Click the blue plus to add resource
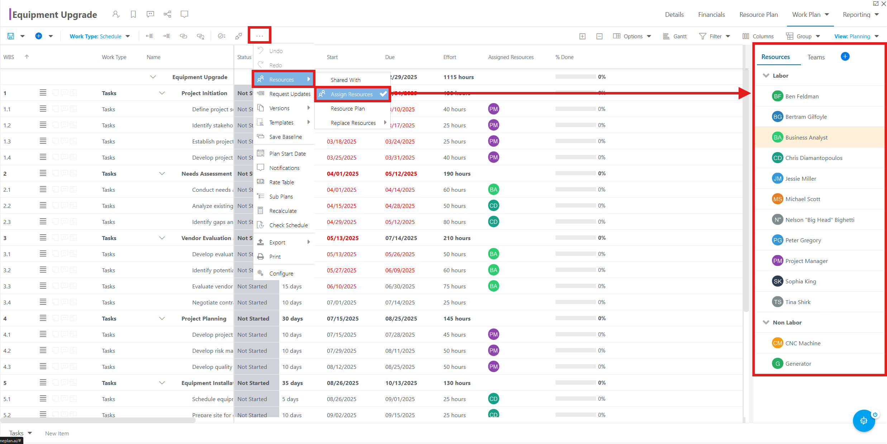Image resolution: width=887 pixels, height=444 pixels. coord(845,57)
